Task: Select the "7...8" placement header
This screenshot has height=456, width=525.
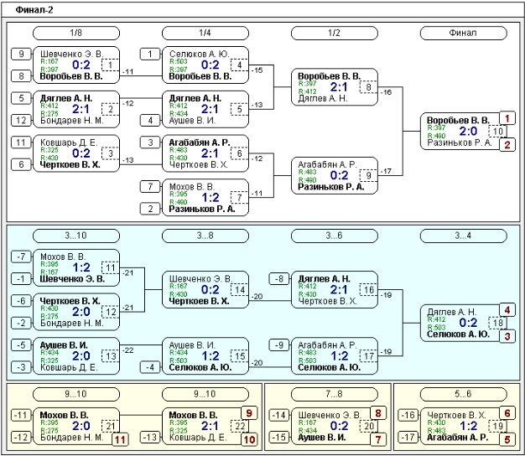Action: (x=334, y=395)
